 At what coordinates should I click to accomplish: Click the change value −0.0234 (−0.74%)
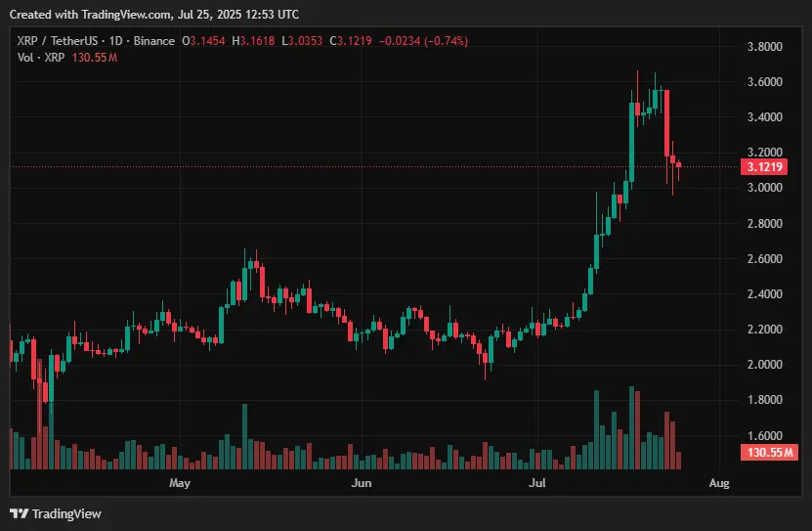coord(424,41)
